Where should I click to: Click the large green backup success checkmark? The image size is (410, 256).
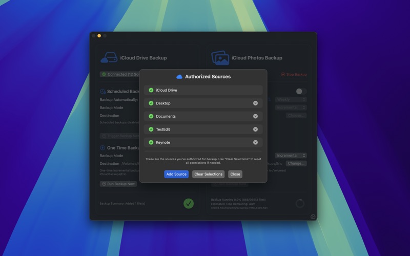[189, 203]
